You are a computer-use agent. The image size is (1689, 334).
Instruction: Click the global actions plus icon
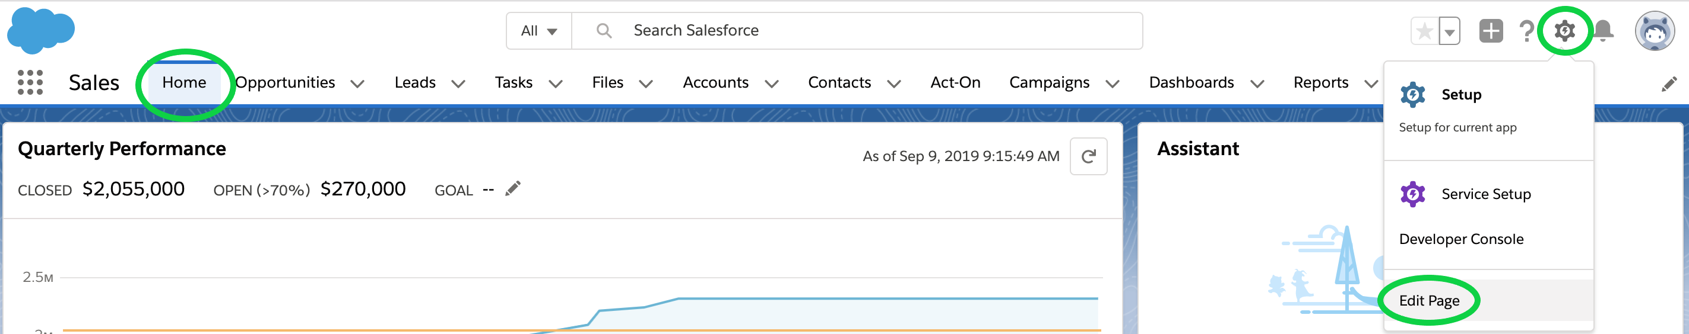tap(1491, 31)
